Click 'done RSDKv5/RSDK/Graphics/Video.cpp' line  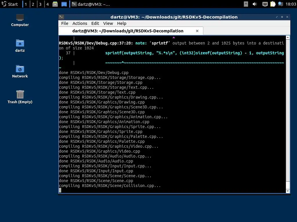tap(99, 151)
